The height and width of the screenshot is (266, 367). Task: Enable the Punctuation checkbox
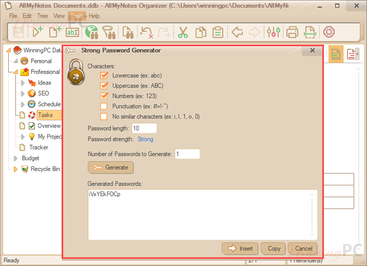(104, 106)
